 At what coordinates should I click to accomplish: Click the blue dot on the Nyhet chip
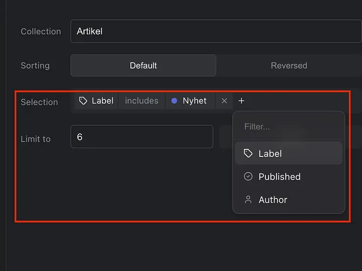click(x=174, y=101)
